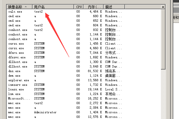Click the 内存 column header
This screenshot has width=179, height=119.
(94, 7)
